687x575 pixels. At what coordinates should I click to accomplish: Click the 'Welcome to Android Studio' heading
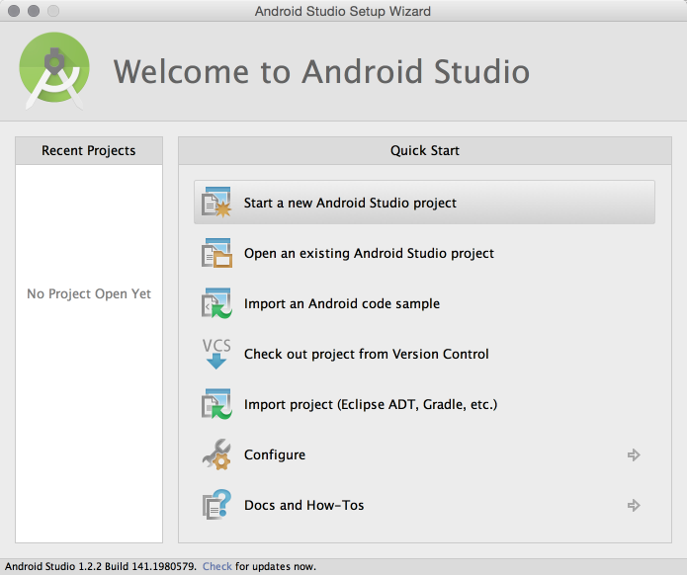321,71
